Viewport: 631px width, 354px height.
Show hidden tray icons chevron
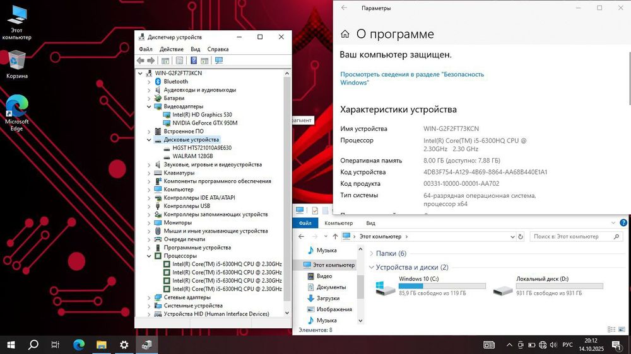click(509, 345)
